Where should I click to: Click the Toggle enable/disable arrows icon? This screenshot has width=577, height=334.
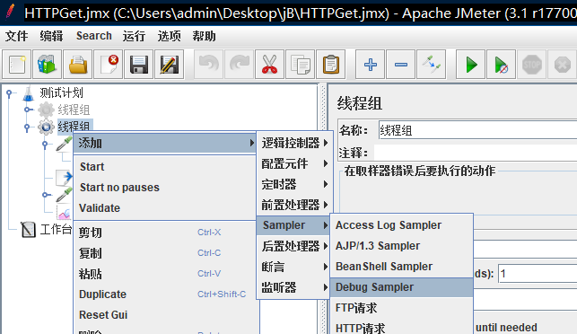click(432, 65)
